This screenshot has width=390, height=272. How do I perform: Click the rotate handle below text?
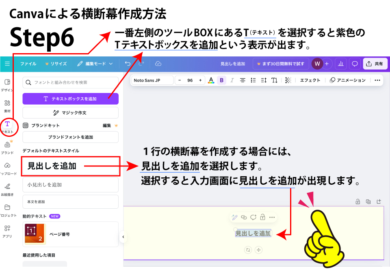pyautogui.click(x=248, y=250)
